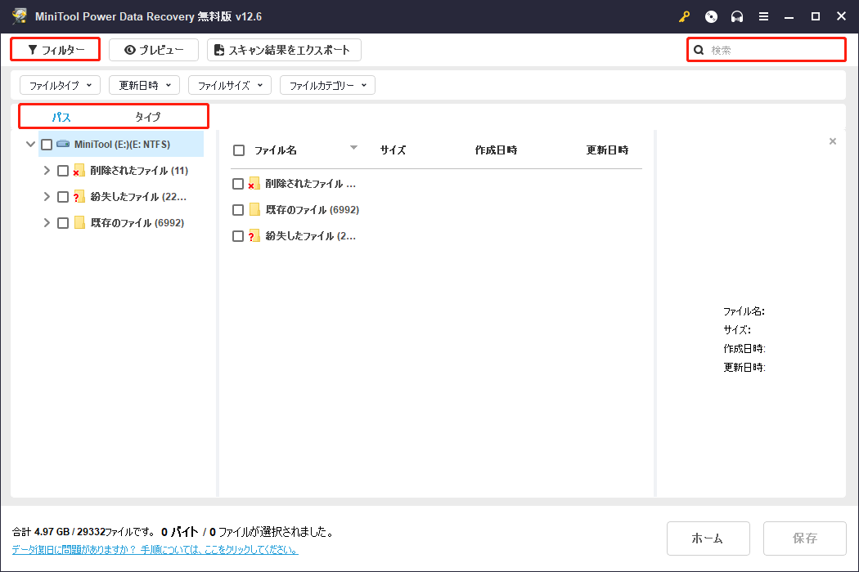859x572 pixels.
Task: Click the lost files folder icon in list
Action: (254, 236)
